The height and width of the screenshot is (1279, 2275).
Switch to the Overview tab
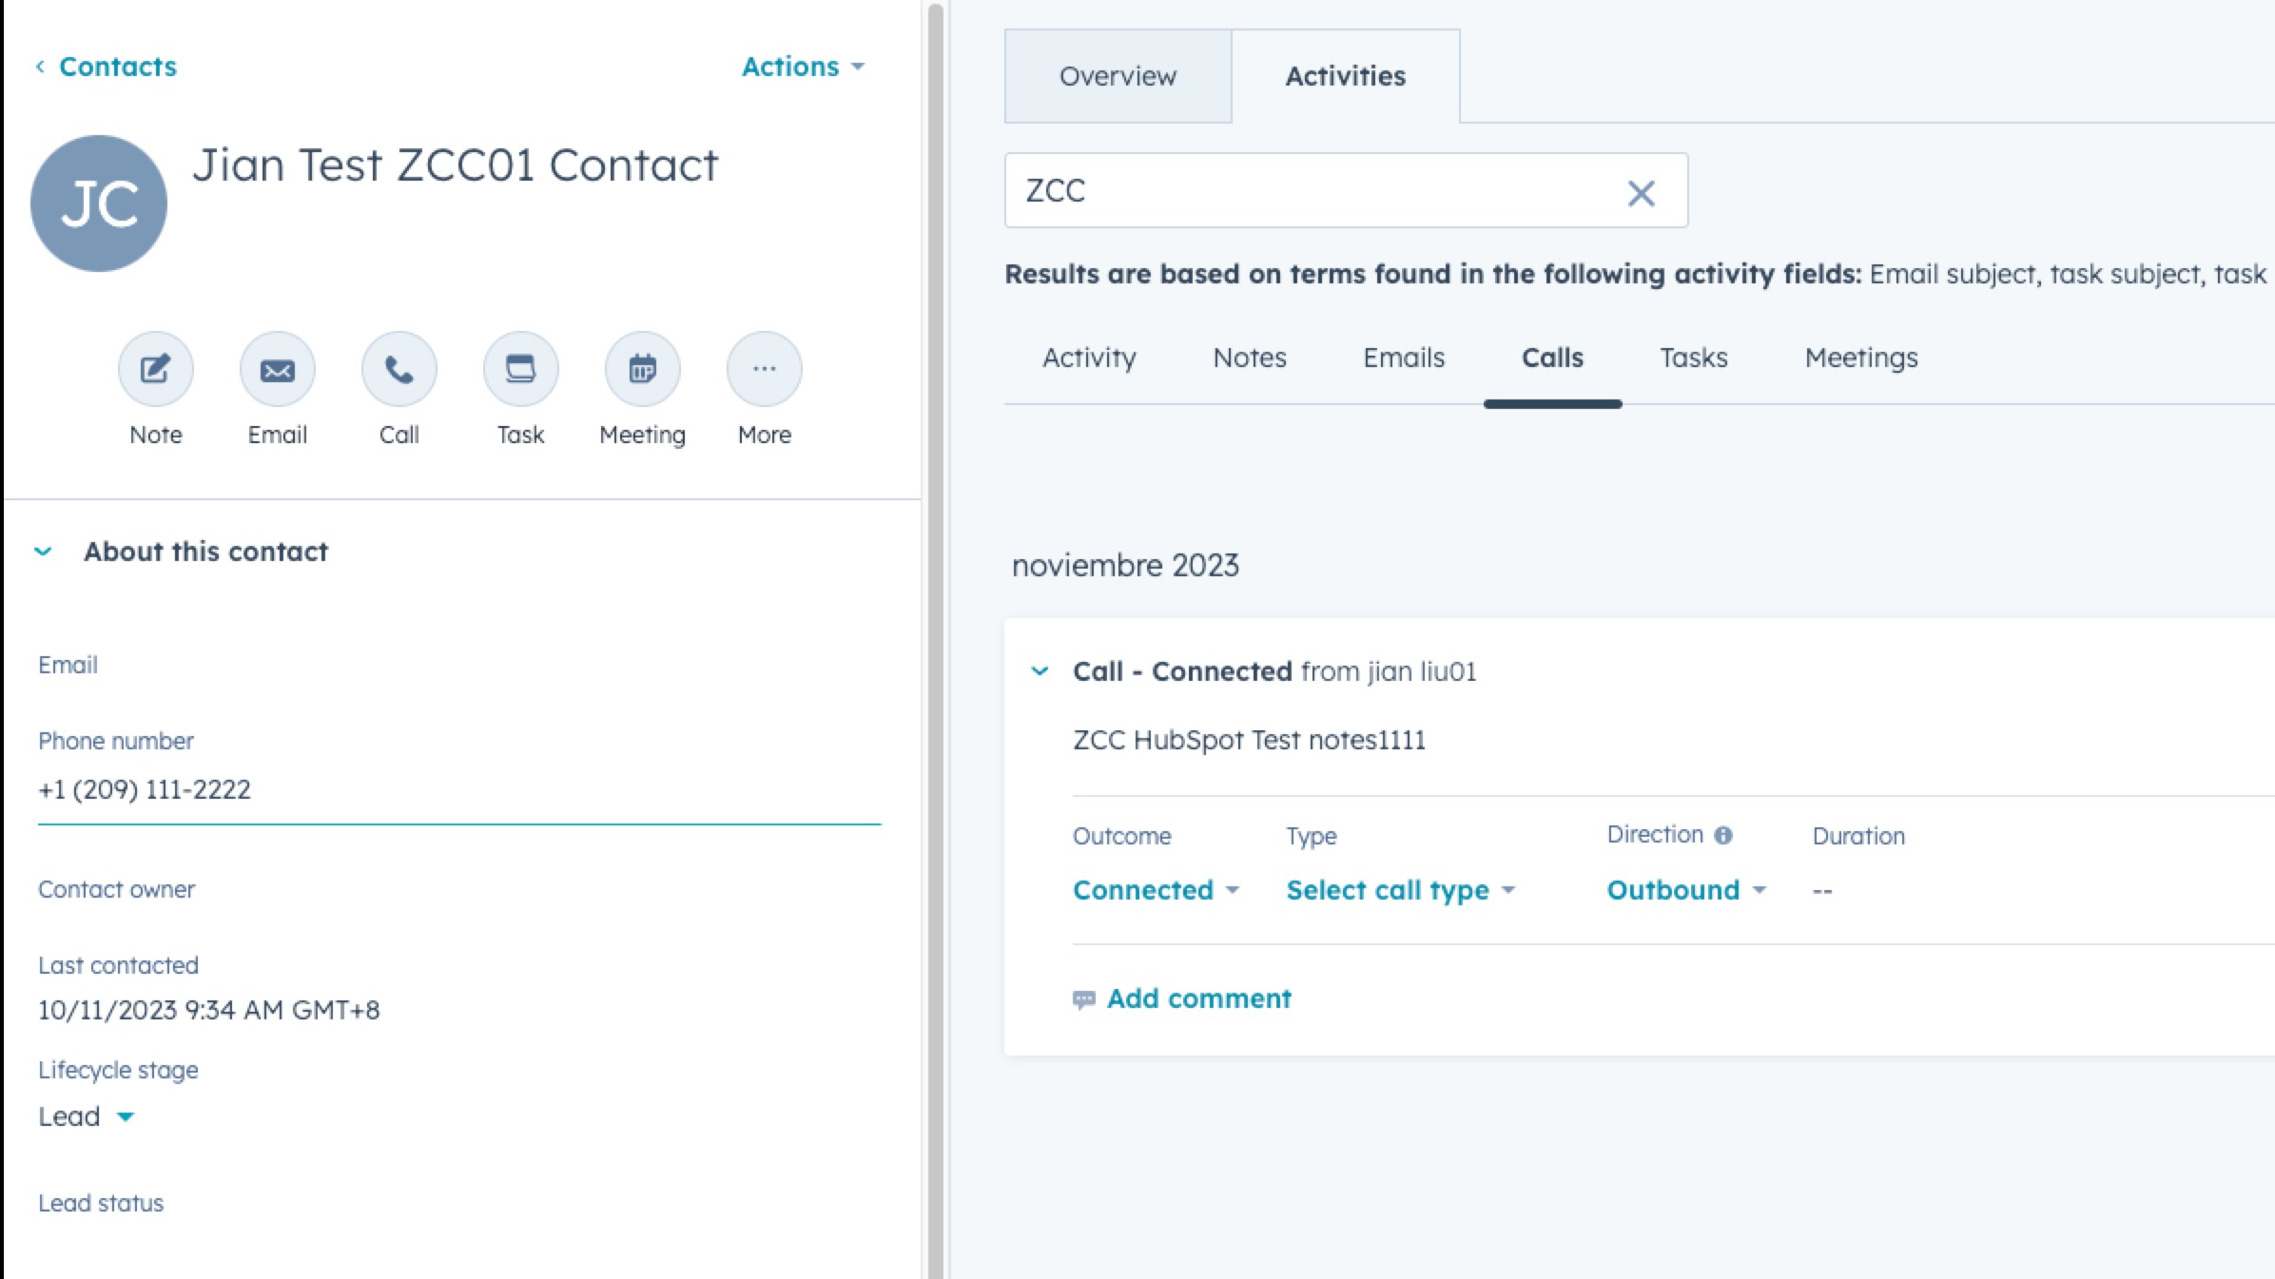[1118, 76]
